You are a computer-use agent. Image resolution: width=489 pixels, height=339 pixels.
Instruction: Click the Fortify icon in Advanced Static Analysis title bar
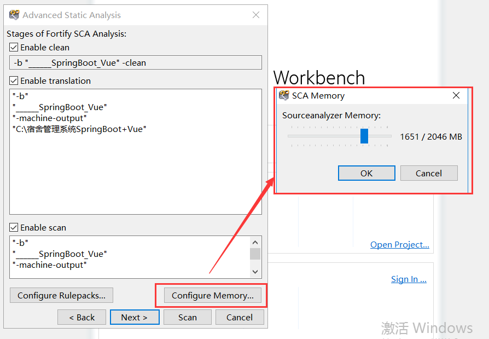point(14,15)
